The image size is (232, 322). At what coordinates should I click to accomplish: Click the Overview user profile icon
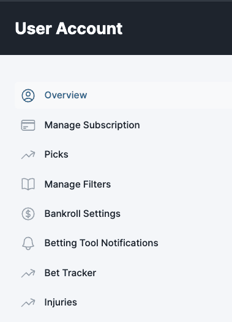click(x=28, y=95)
